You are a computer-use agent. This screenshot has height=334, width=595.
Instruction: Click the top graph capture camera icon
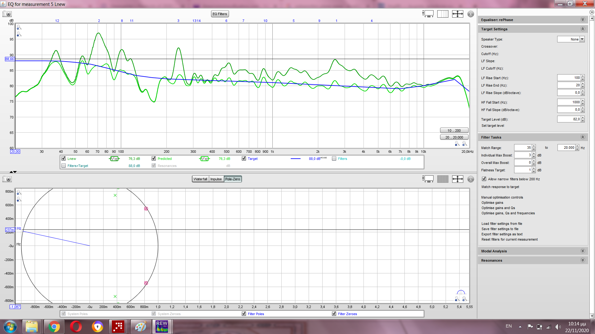click(7, 14)
